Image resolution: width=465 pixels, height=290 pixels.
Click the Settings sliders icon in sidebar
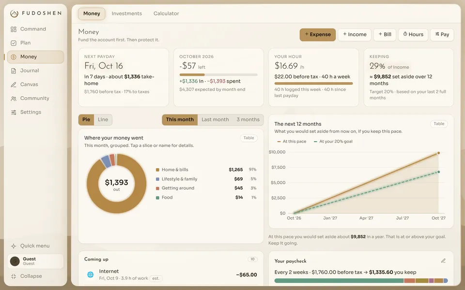pos(14,113)
